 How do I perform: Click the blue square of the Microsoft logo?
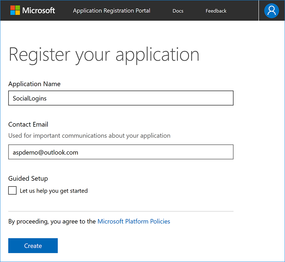pos(13,13)
